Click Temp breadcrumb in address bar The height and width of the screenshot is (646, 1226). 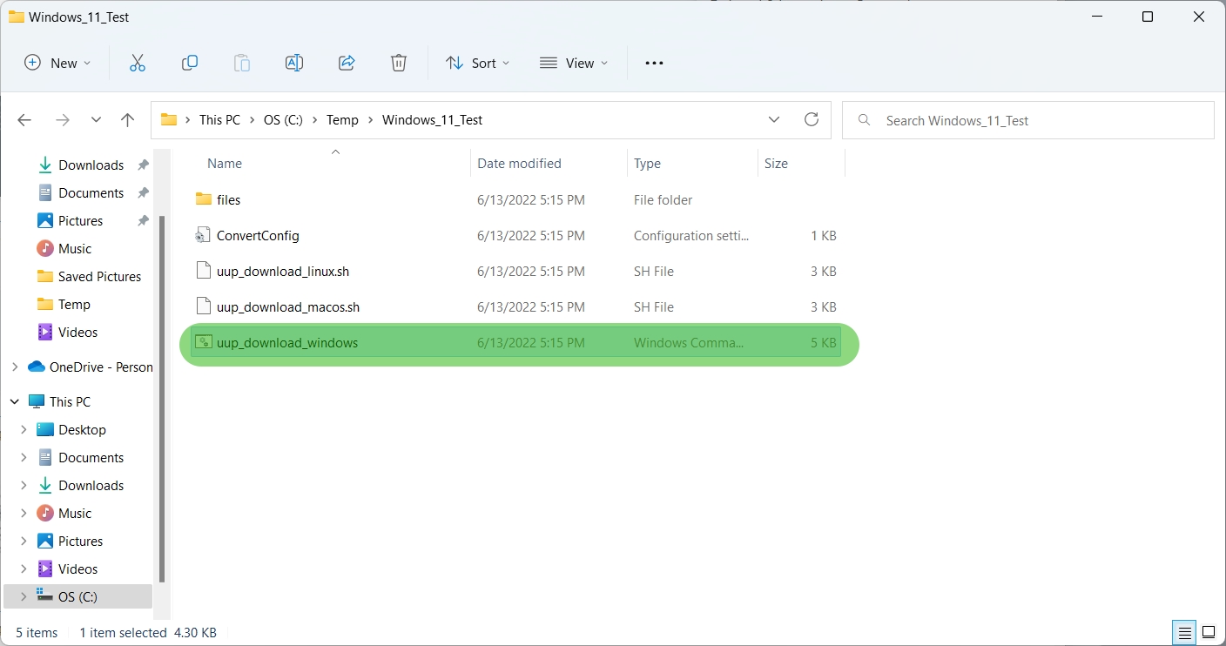[342, 119]
